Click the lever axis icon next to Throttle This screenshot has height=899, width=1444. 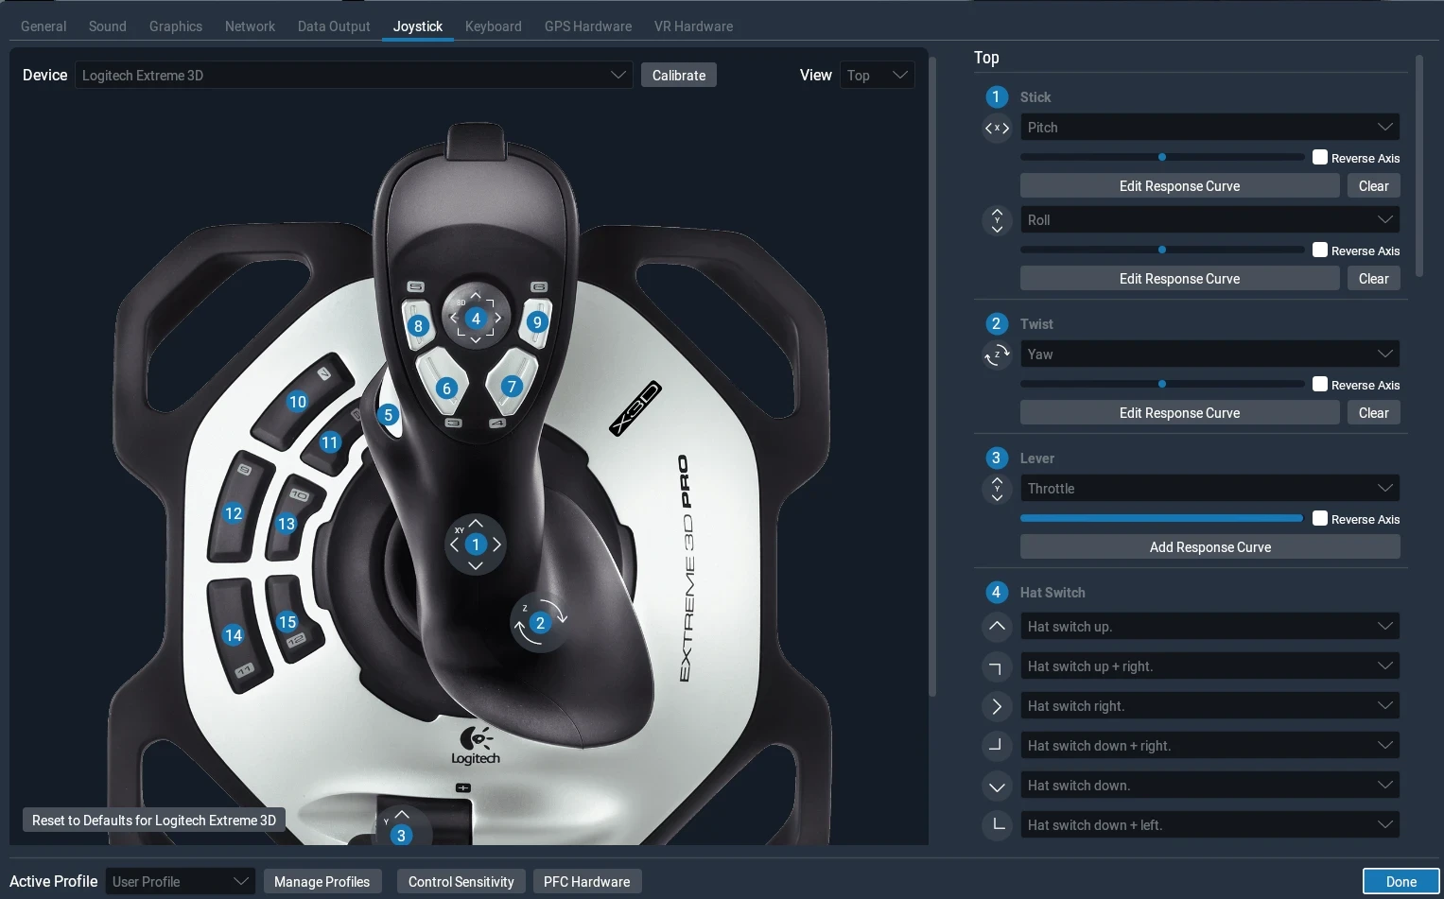tap(997, 489)
